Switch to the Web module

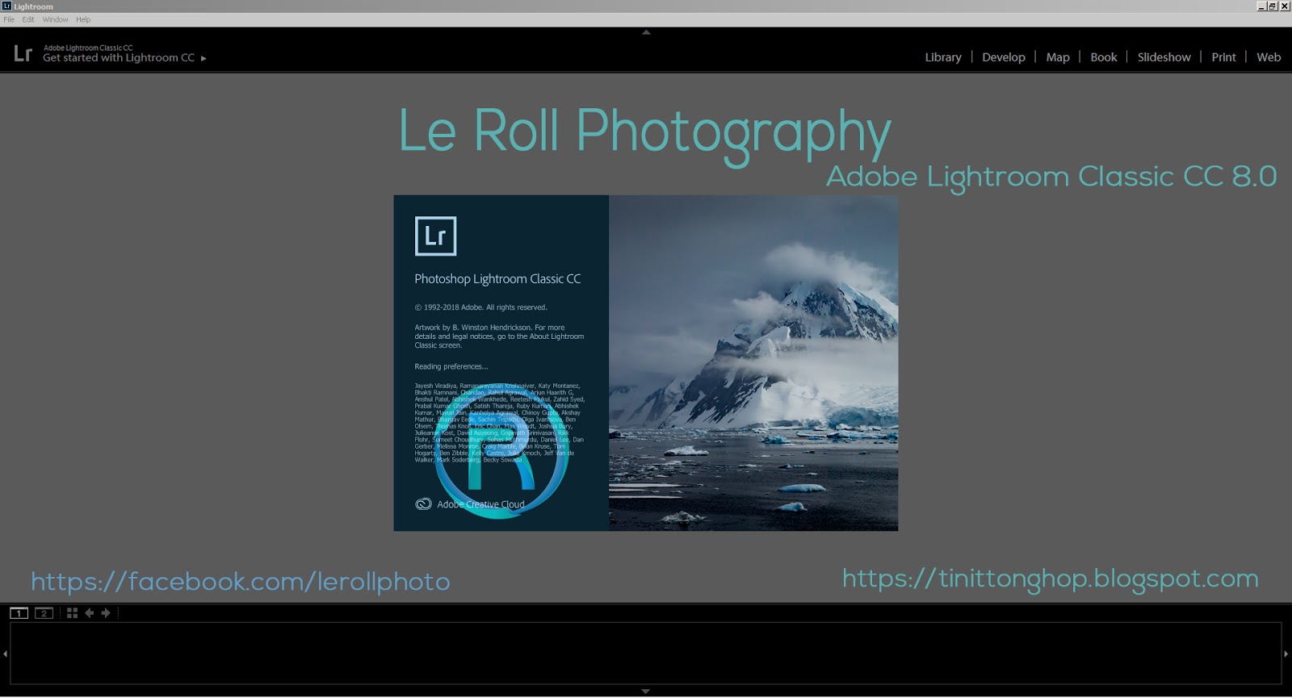coord(1269,57)
